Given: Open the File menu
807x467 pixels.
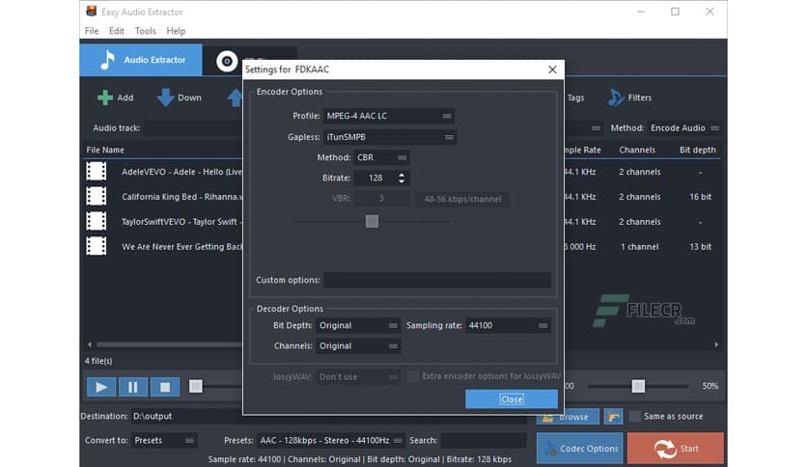Looking at the screenshot, I should coord(92,31).
